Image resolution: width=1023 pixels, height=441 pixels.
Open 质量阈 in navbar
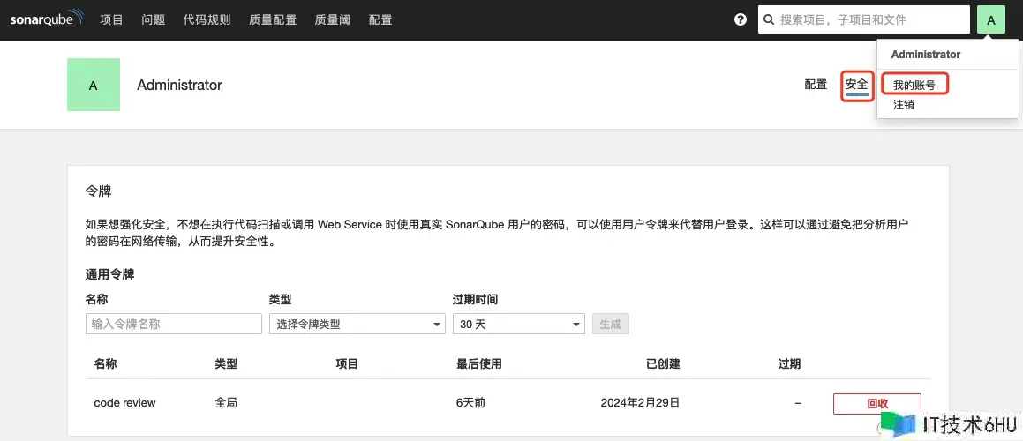[333, 19]
